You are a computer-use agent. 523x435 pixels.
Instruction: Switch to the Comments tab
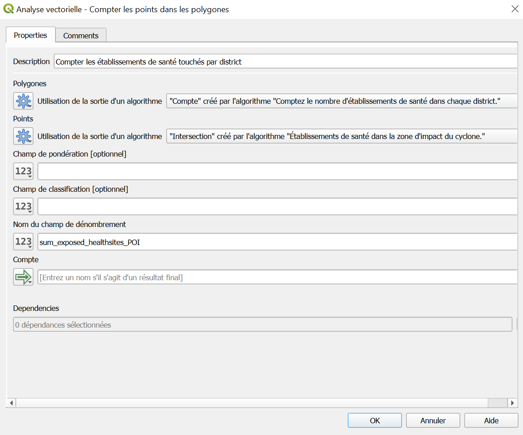[x=81, y=36]
